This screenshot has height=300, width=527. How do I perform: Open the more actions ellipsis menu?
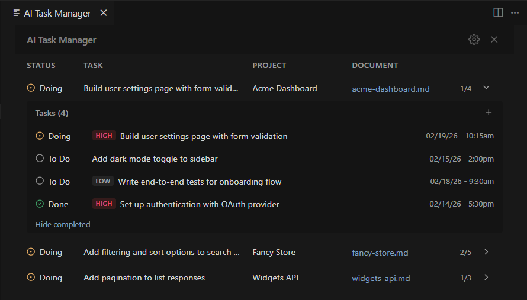point(515,13)
